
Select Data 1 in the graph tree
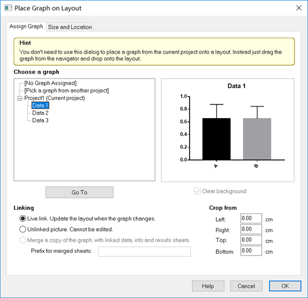(40, 105)
